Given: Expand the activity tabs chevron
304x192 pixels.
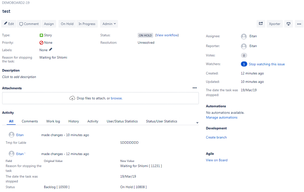Looking at the screenshot, I should pyautogui.click(x=197, y=123).
